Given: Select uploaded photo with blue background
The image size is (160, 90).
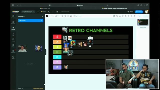Looking at the screenshot, I should point(39,48).
